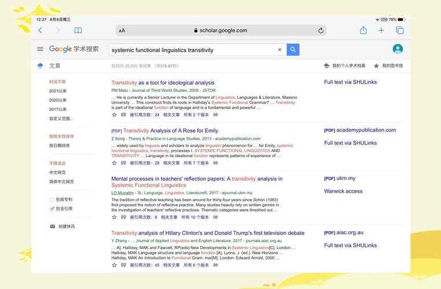This screenshot has height=289, width=441.
Task: Click the envelope icon beside 创建快讯
Action: pyautogui.click(x=52, y=227)
